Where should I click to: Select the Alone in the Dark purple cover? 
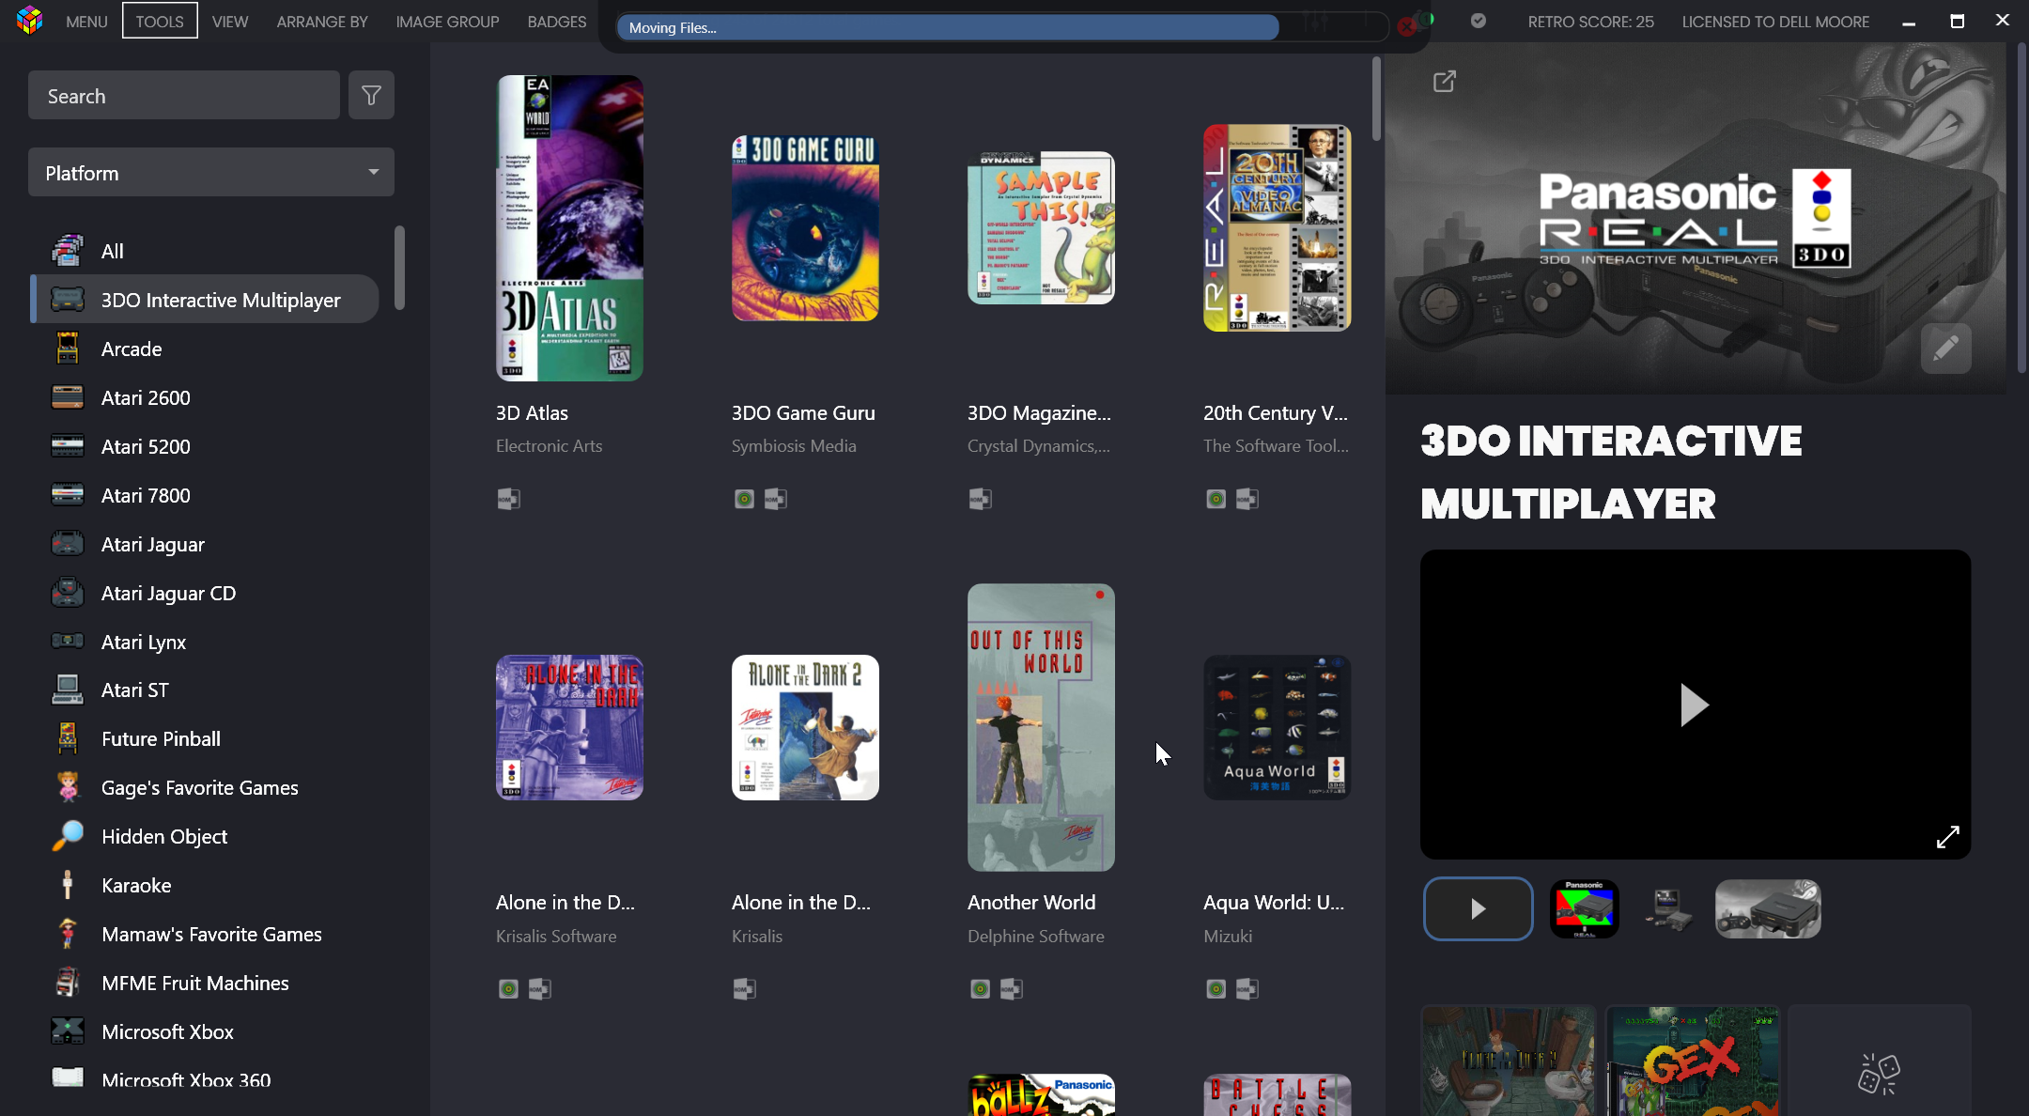569,727
